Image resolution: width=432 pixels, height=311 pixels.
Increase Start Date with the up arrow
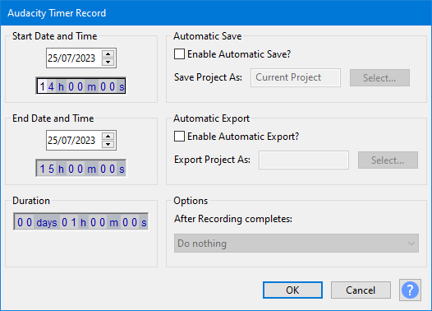click(x=108, y=54)
